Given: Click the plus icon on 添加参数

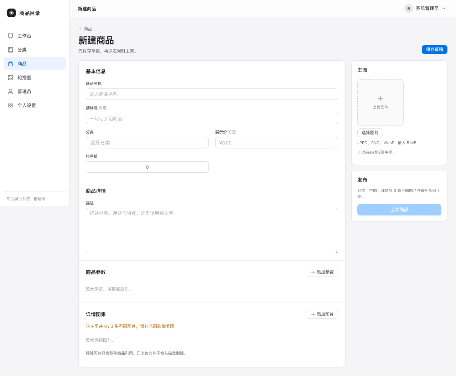Looking at the screenshot, I should (x=313, y=272).
